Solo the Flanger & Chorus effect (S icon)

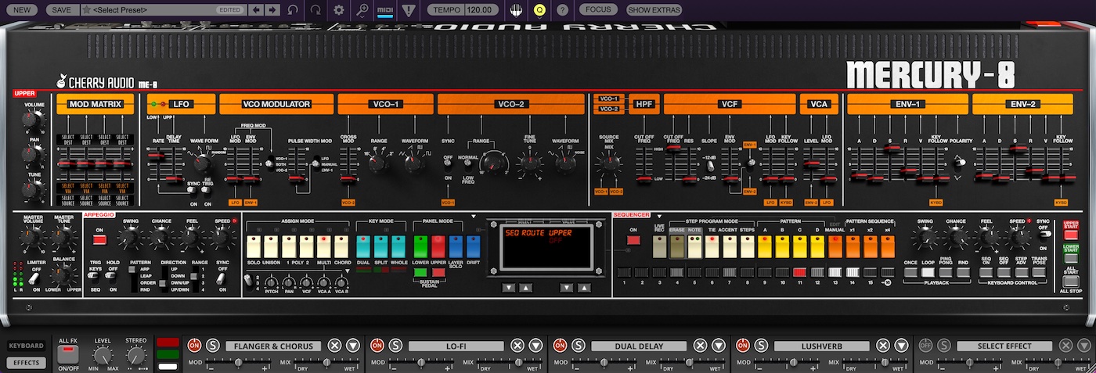[x=212, y=346]
